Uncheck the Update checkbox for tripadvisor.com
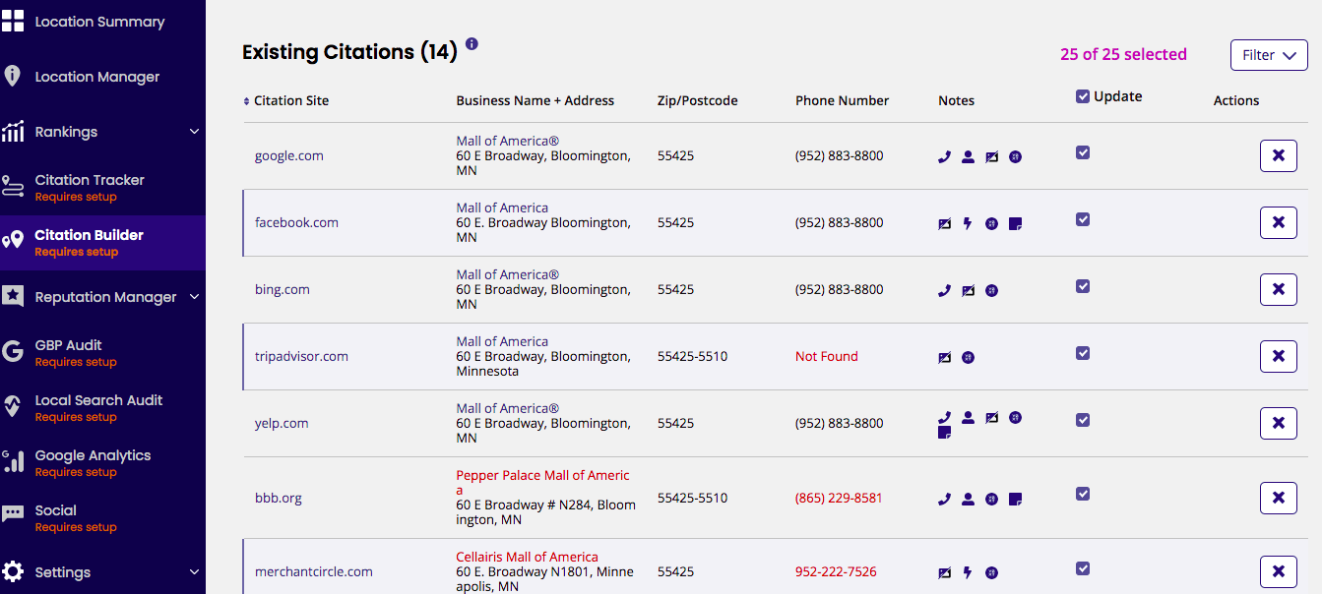The width and height of the screenshot is (1322, 594). tap(1083, 353)
